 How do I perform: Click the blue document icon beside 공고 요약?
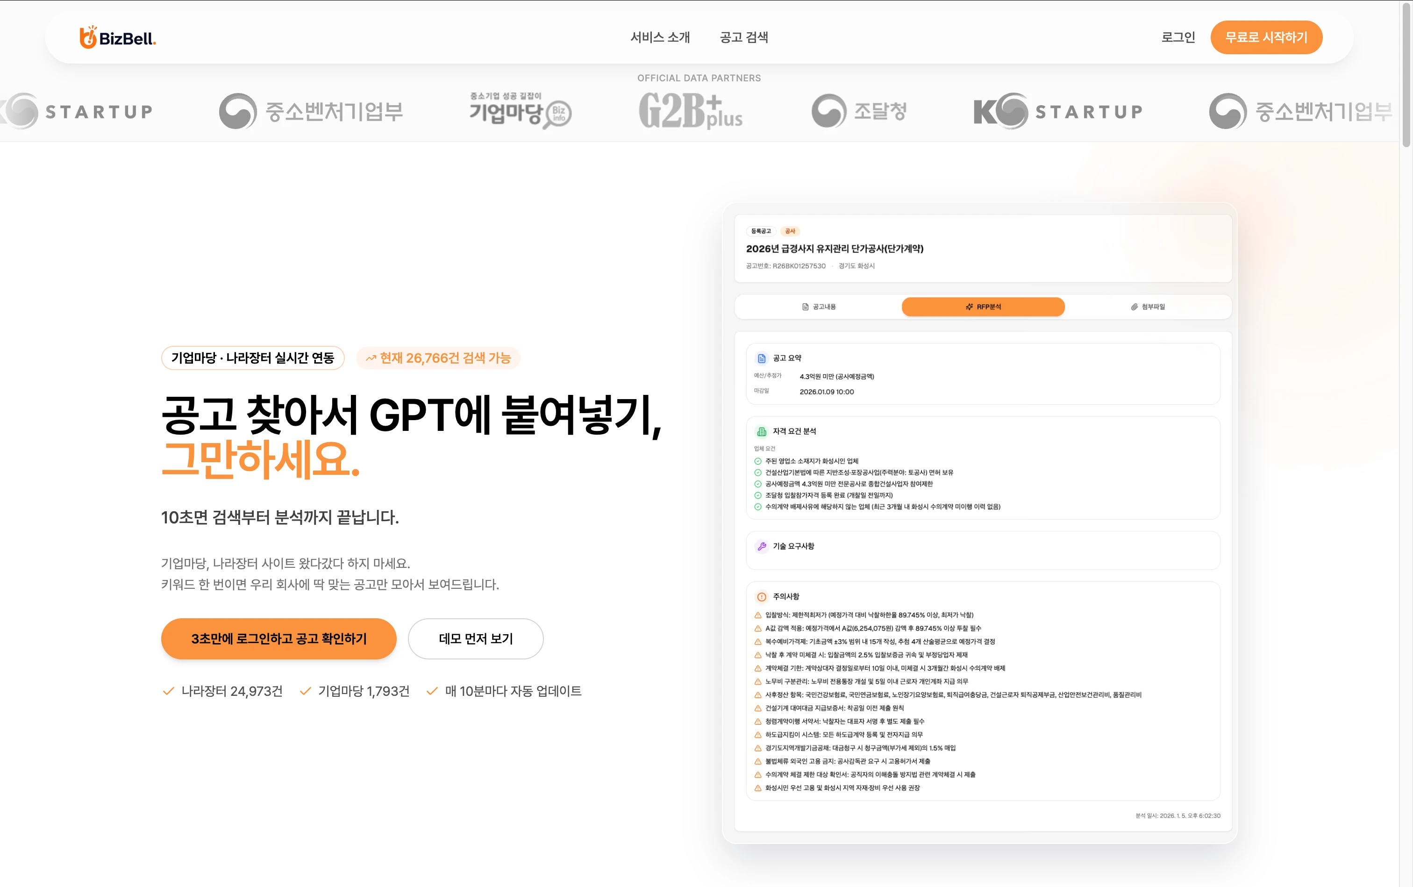click(761, 358)
